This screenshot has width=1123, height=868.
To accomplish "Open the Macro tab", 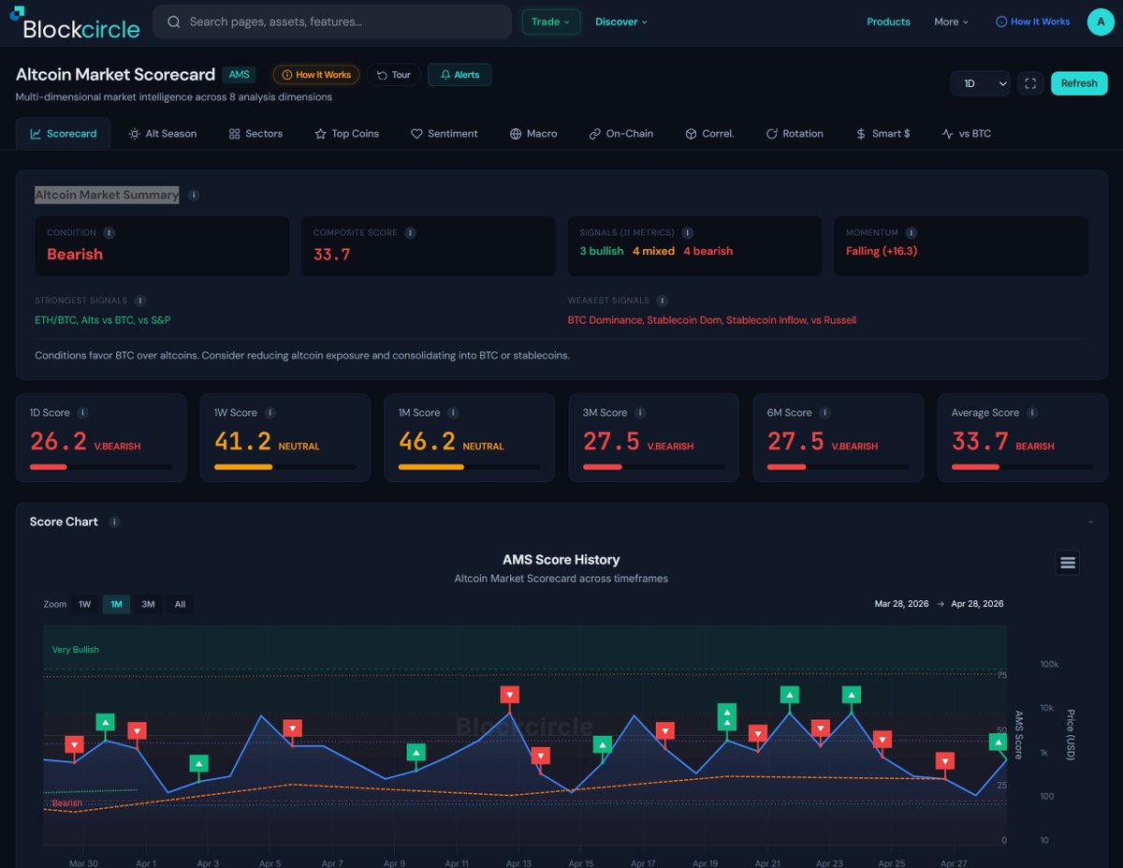I will (x=533, y=134).
